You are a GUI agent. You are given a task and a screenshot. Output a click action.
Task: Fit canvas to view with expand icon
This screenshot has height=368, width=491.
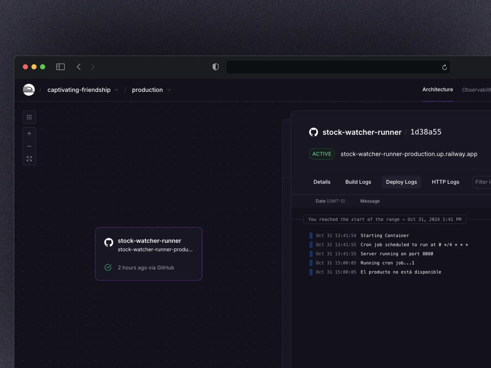pyautogui.click(x=29, y=159)
